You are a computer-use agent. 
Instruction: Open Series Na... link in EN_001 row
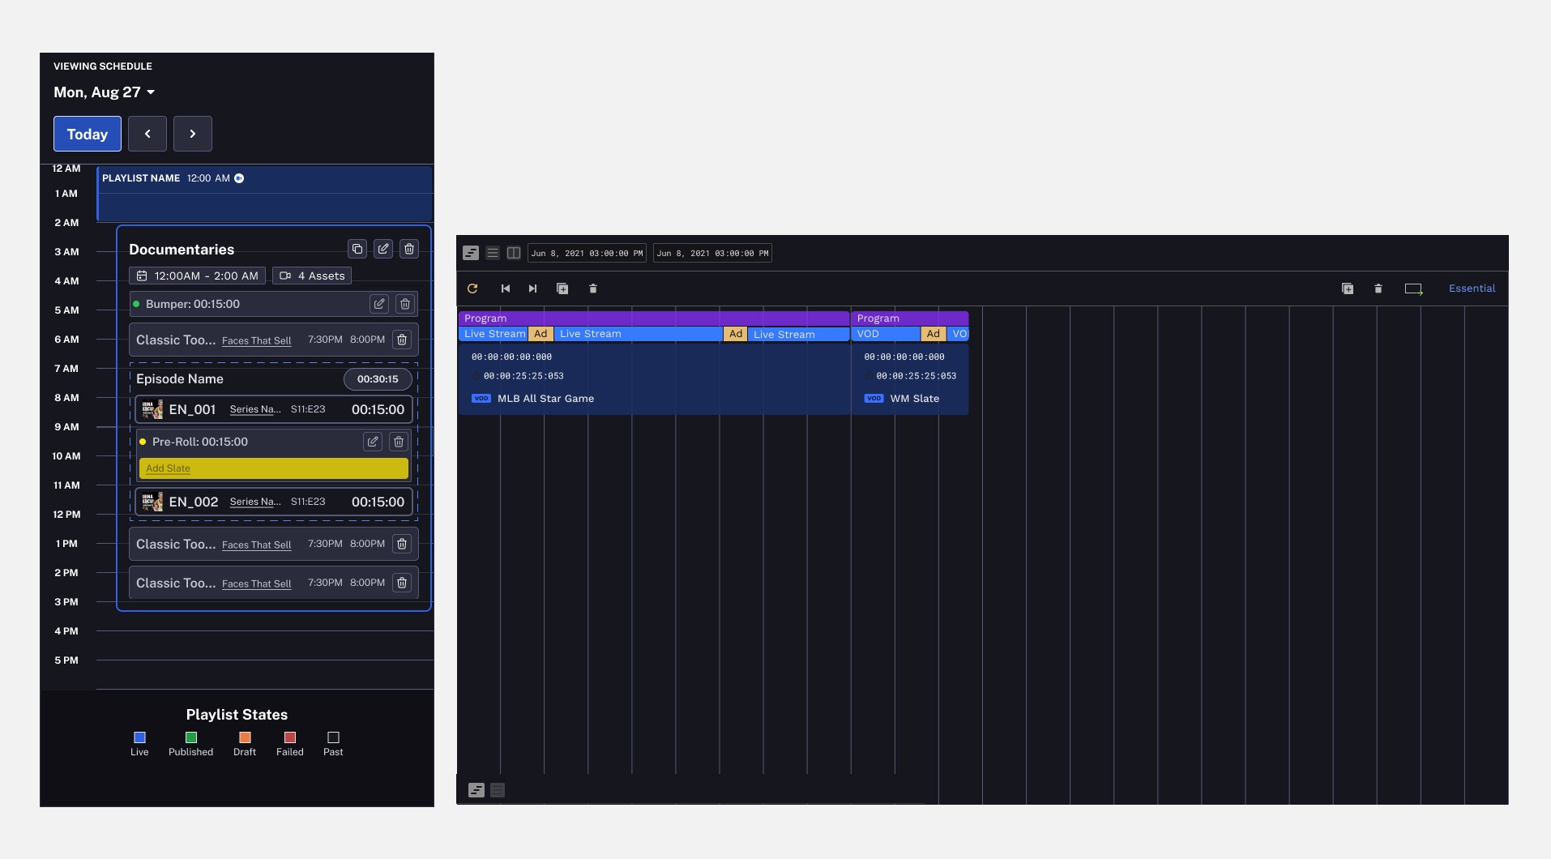click(x=255, y=409)
